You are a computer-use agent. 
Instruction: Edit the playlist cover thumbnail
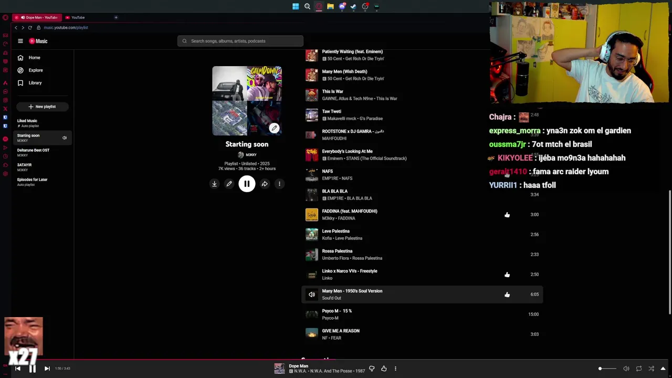[274, 128]
